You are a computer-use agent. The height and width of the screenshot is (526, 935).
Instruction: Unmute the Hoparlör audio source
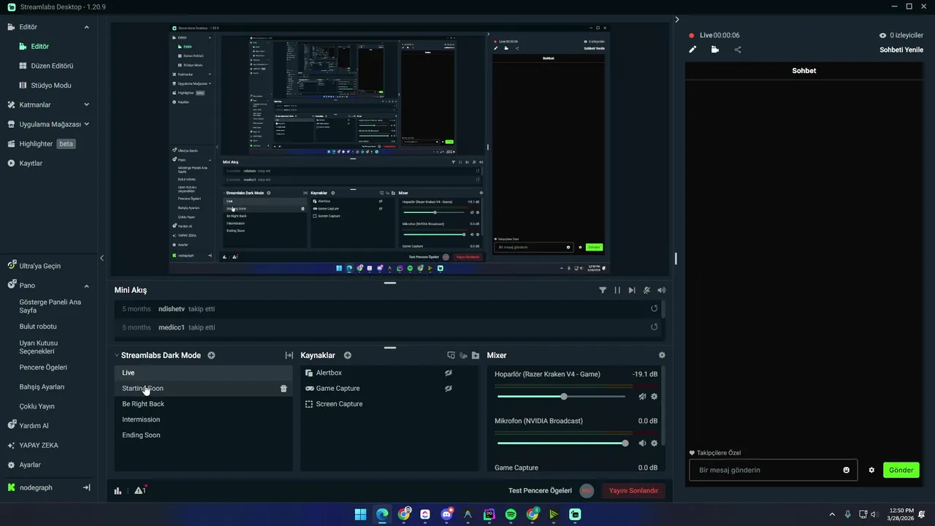tap(642, 397)
